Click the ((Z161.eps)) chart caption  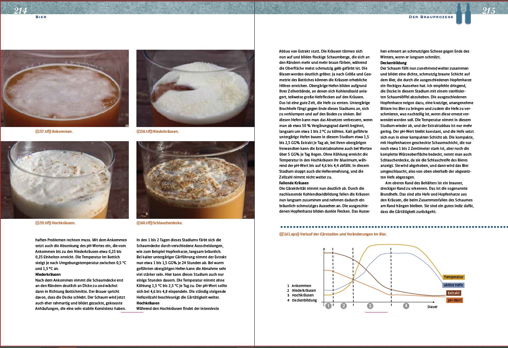click(333, 234)
